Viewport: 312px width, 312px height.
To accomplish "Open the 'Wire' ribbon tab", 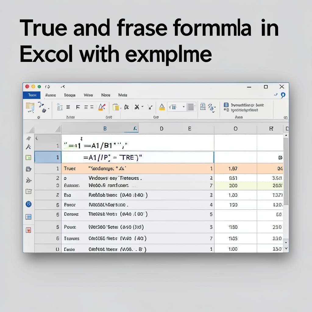I will [x=88, y=95].
